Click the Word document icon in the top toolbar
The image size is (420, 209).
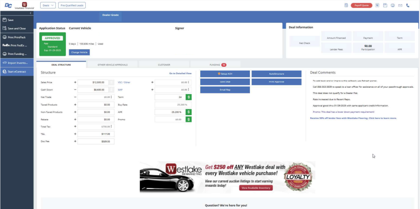377,5
